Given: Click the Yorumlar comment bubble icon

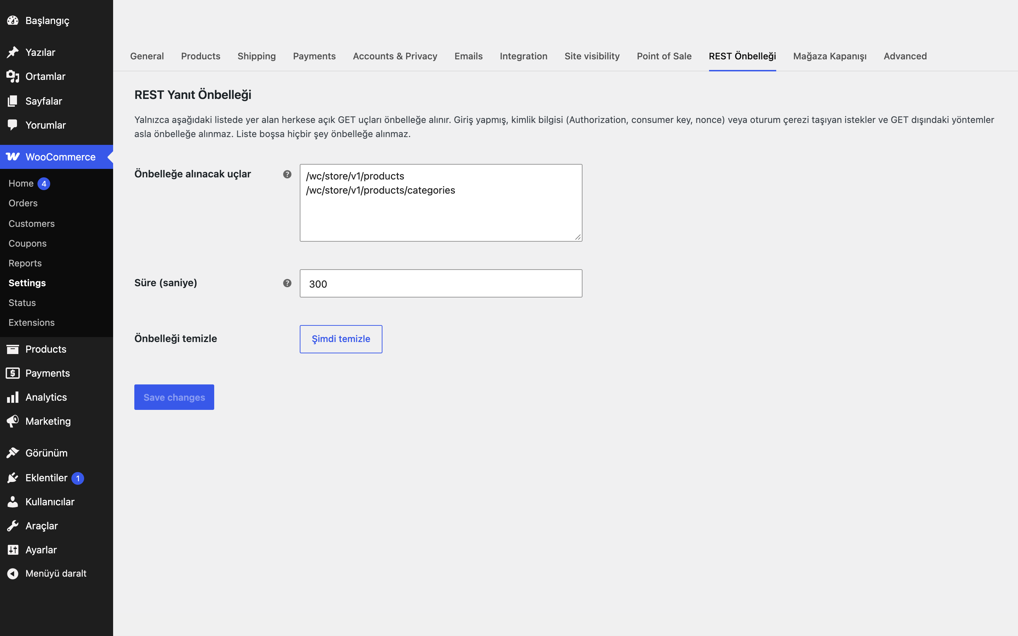Looking at the screenshot, I should pos(13,125).
